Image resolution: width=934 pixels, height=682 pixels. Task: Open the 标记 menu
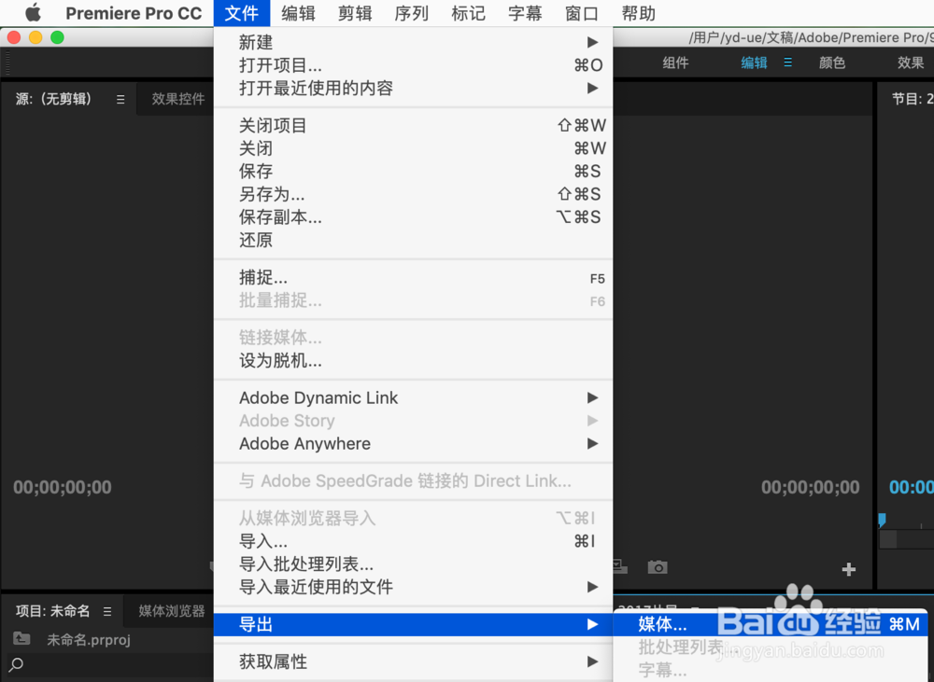coord(468,13)
